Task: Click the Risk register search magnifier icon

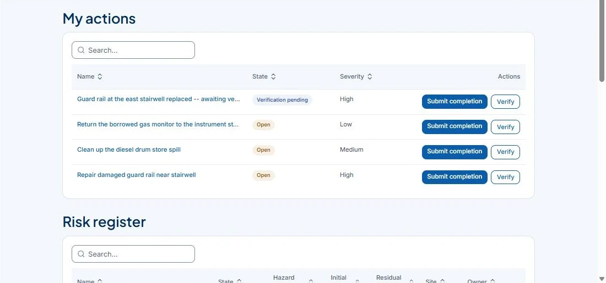Action: coord(81,254)
